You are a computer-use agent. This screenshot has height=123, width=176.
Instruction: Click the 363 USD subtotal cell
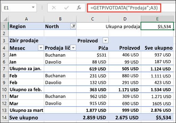92,90
